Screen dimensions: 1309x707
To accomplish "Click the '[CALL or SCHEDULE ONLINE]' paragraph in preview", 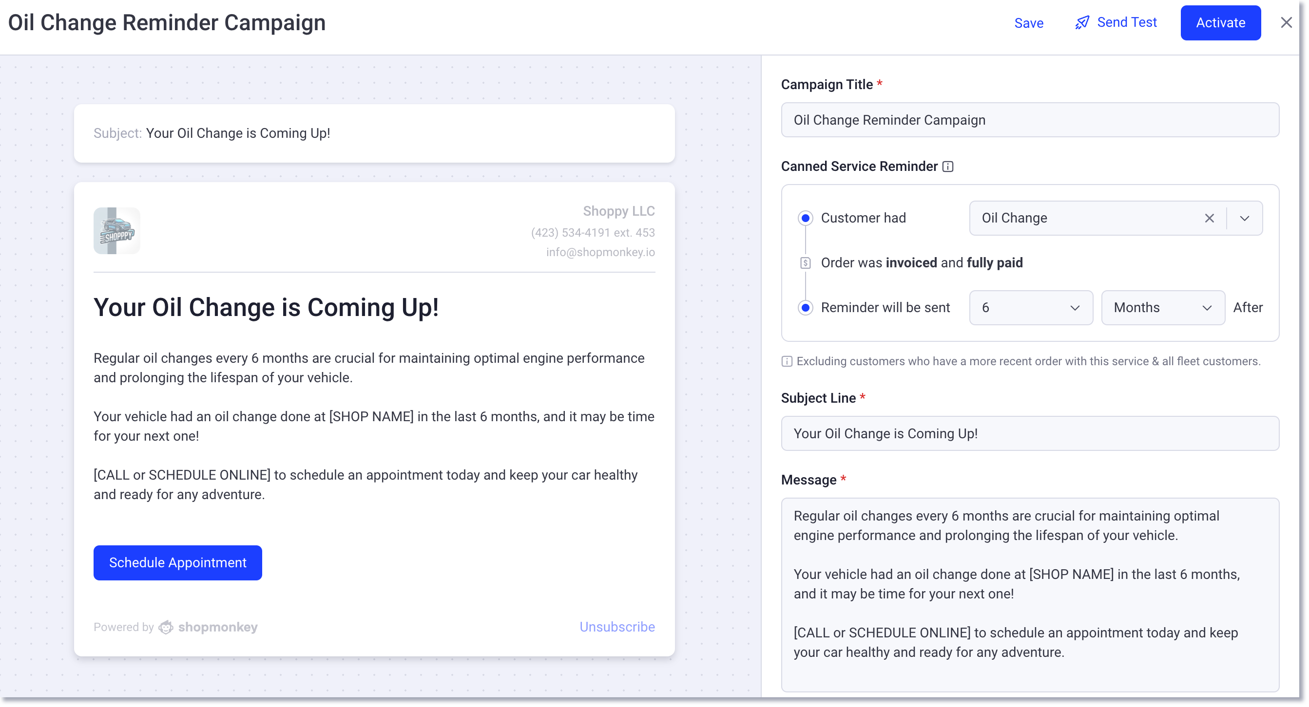I will pyautogui.click(x=366, y=484).
